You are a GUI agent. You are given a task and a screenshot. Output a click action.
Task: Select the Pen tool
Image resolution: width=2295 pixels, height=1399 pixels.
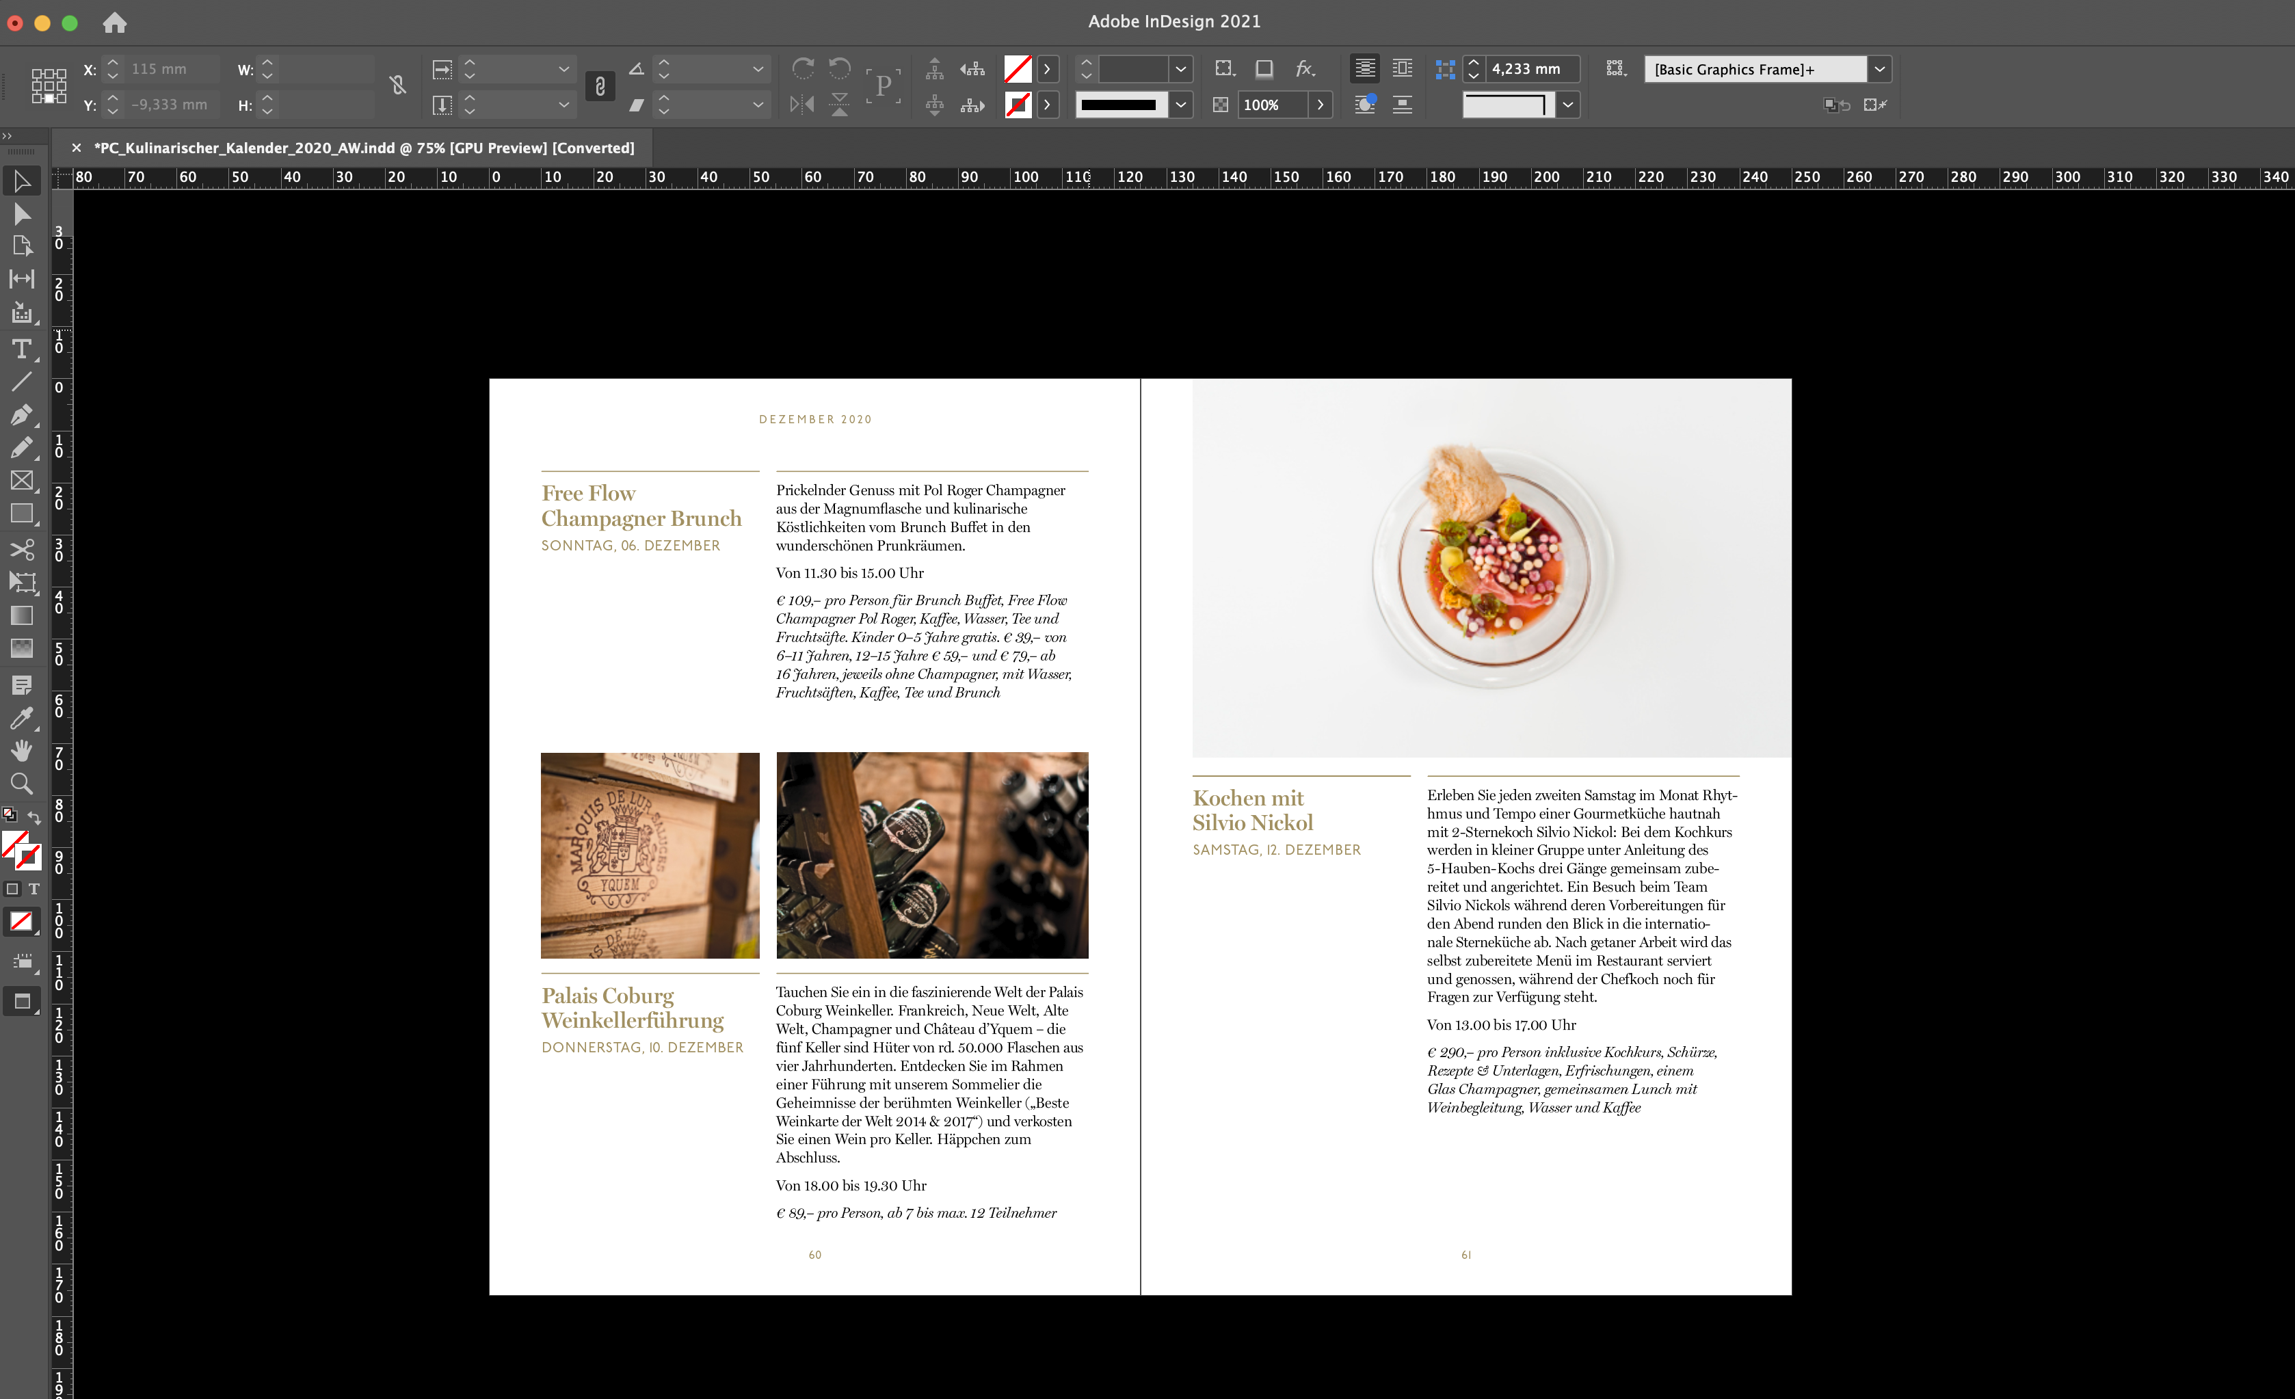click(x=23, y=416)
